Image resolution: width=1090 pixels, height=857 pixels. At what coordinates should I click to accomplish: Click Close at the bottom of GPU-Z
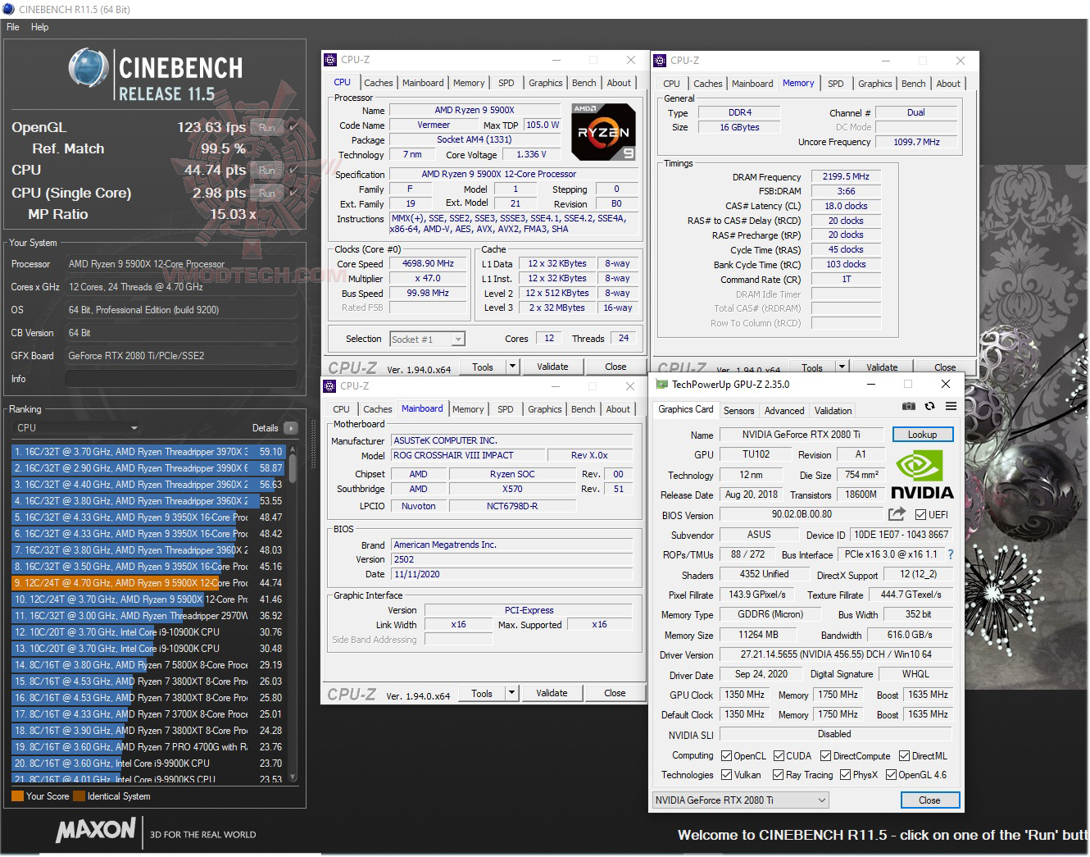pos(929,800)
